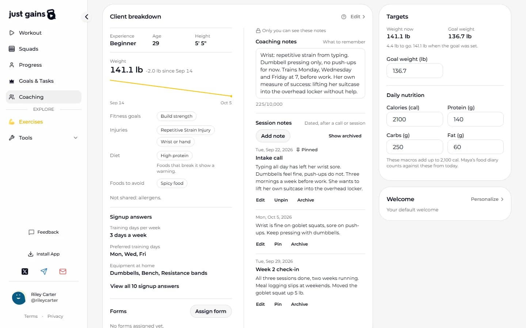The image size is (526, 328).
Task: Pin the Oct 5 wrist note
Action: (278, 244)
